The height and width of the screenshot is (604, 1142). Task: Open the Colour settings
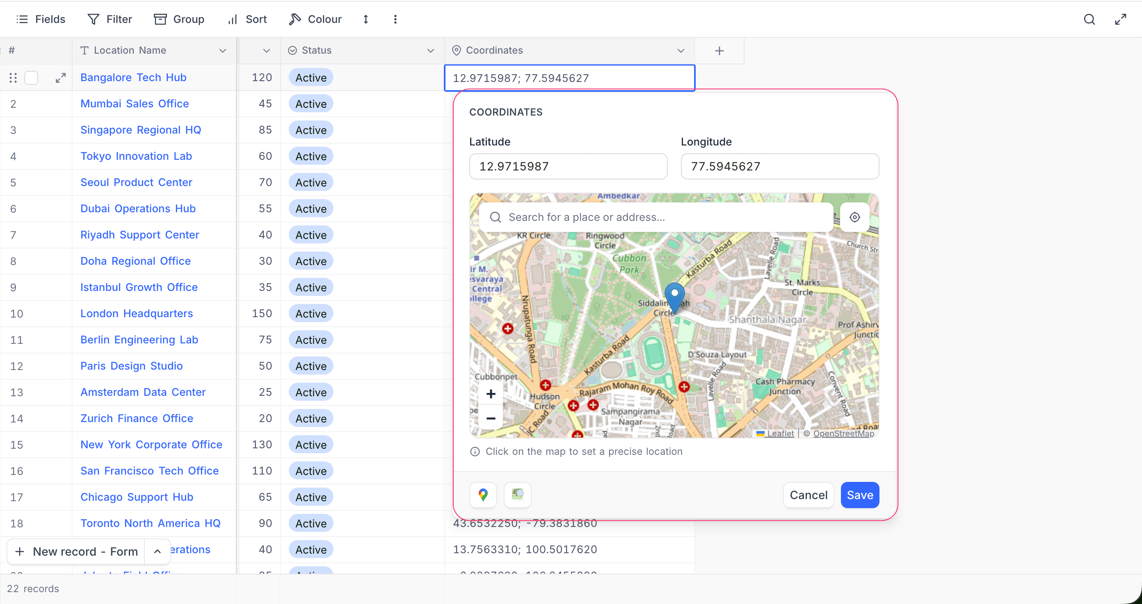(x=315, y=19)
